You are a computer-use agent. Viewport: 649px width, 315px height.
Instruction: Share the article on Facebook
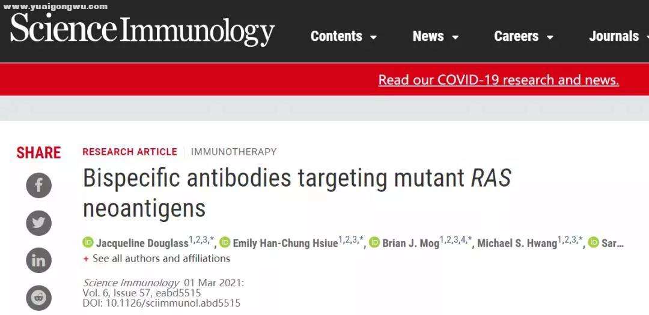[39, 185]
